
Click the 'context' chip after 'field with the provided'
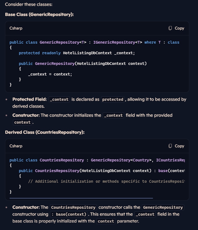pos(22,122)
